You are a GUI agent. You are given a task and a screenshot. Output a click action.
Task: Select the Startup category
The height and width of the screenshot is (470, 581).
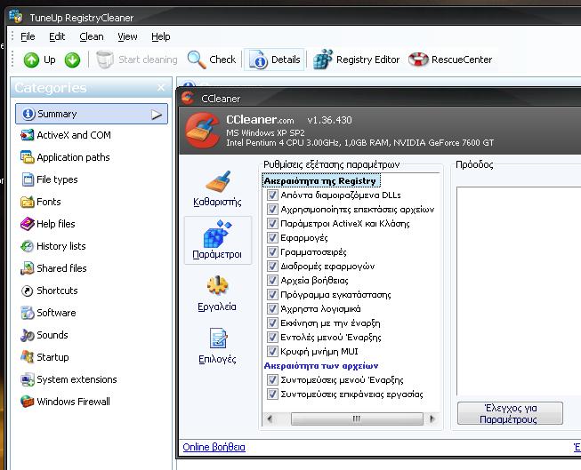[44, 357]
